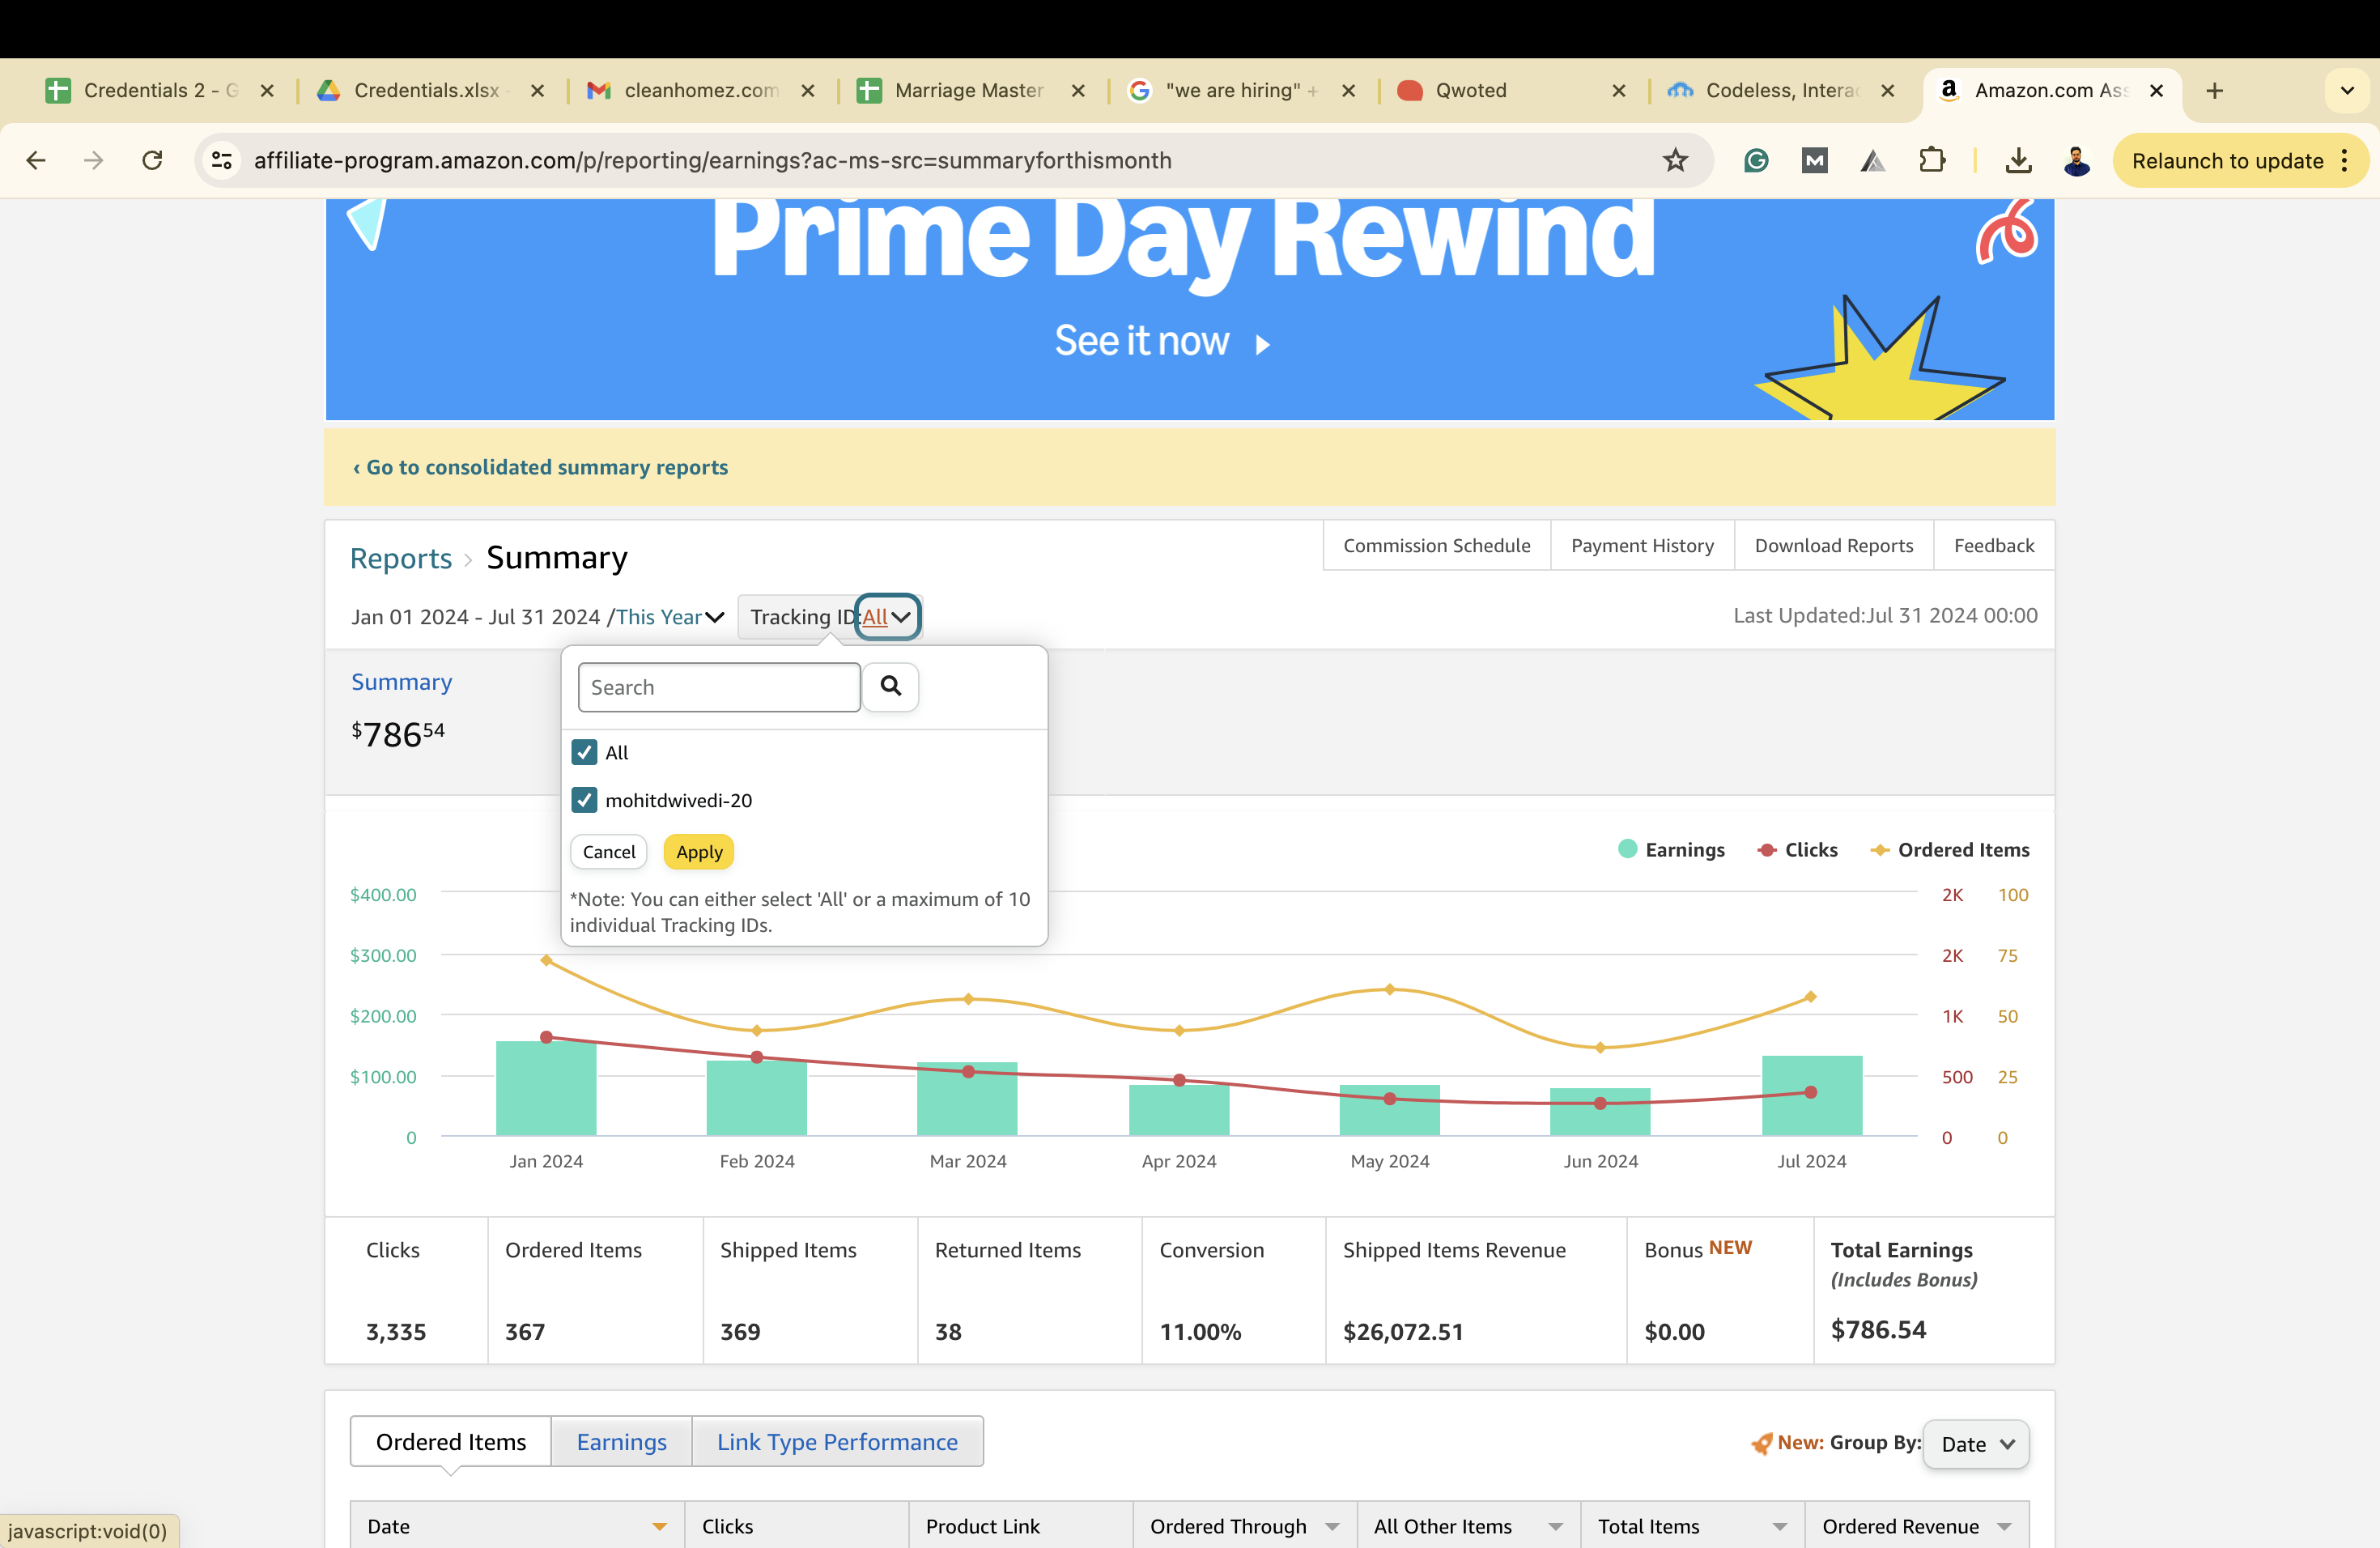Click the Clicks column header

click(796, 1526)
